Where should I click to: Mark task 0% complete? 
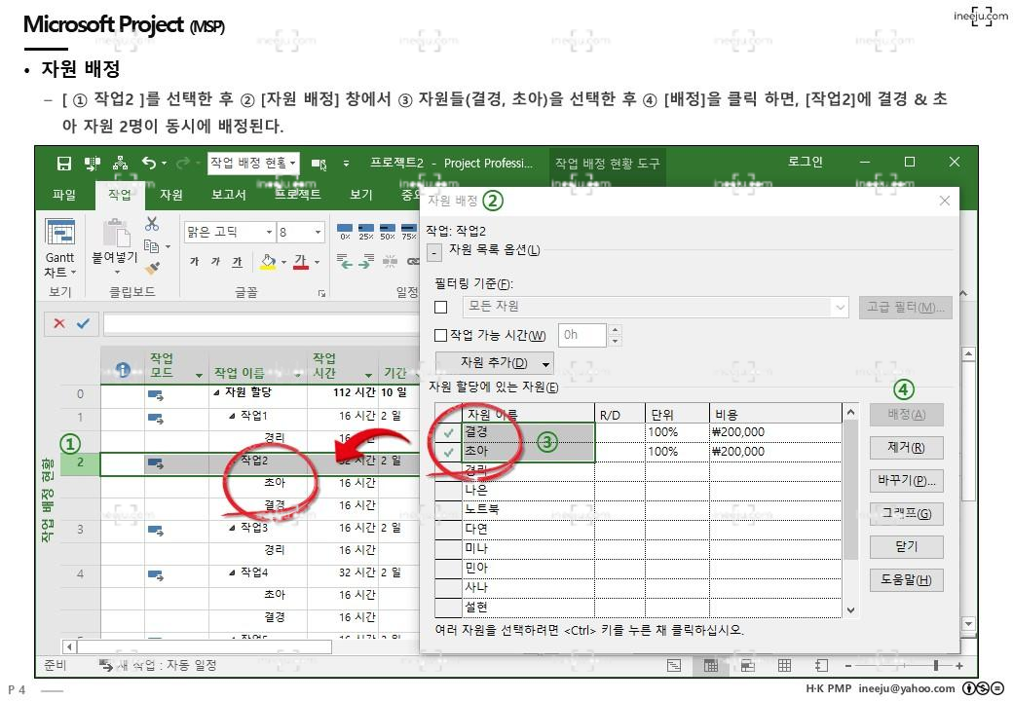[x=345, y=231]
